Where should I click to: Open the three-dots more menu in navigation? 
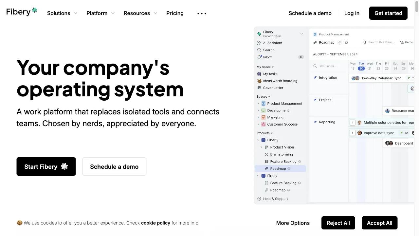(202, 13)
